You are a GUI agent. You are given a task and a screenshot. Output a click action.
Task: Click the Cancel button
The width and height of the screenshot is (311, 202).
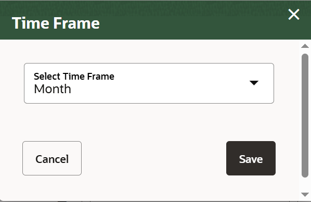click(x=52, y=158)
